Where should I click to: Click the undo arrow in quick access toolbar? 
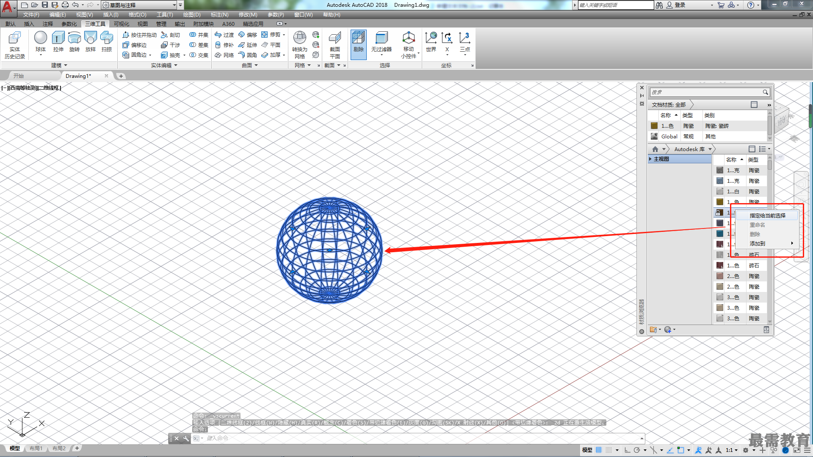75,5
